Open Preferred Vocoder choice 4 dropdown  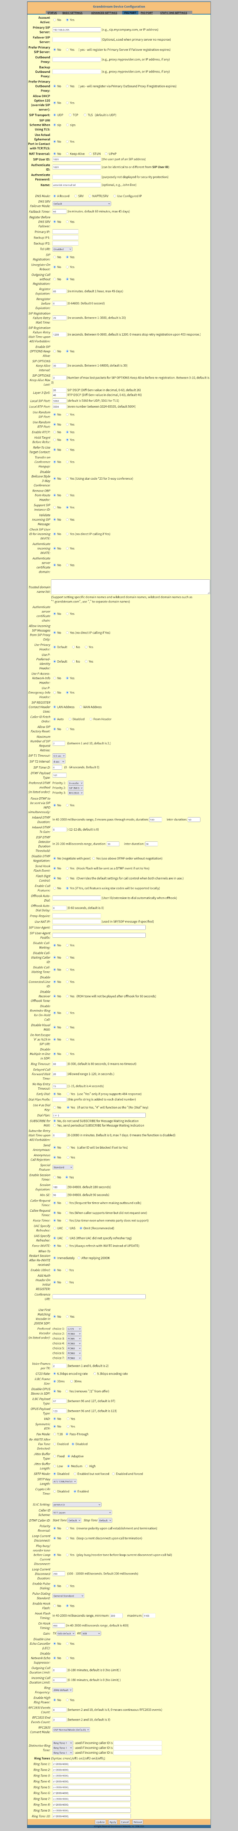(x=74, y=1343)
